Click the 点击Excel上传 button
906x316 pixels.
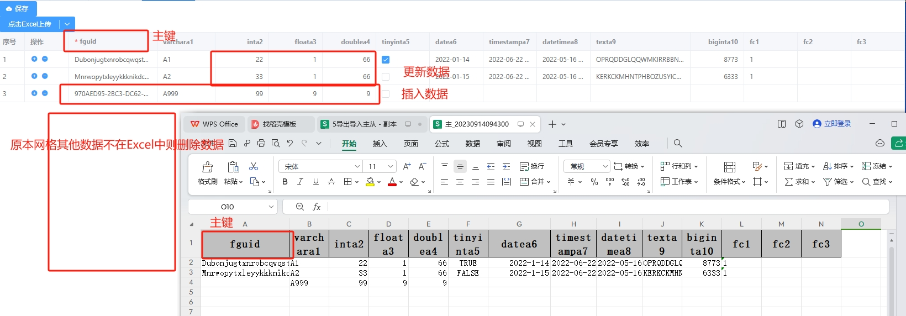(30, 24)
